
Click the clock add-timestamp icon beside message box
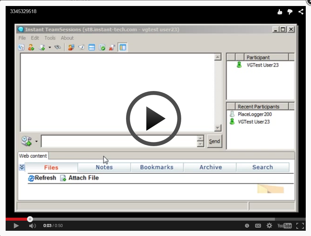(x=27, y=141)
